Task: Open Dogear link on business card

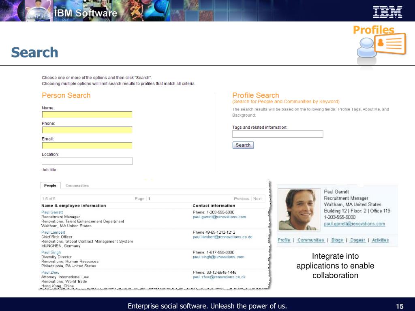Action: (357, 240)
